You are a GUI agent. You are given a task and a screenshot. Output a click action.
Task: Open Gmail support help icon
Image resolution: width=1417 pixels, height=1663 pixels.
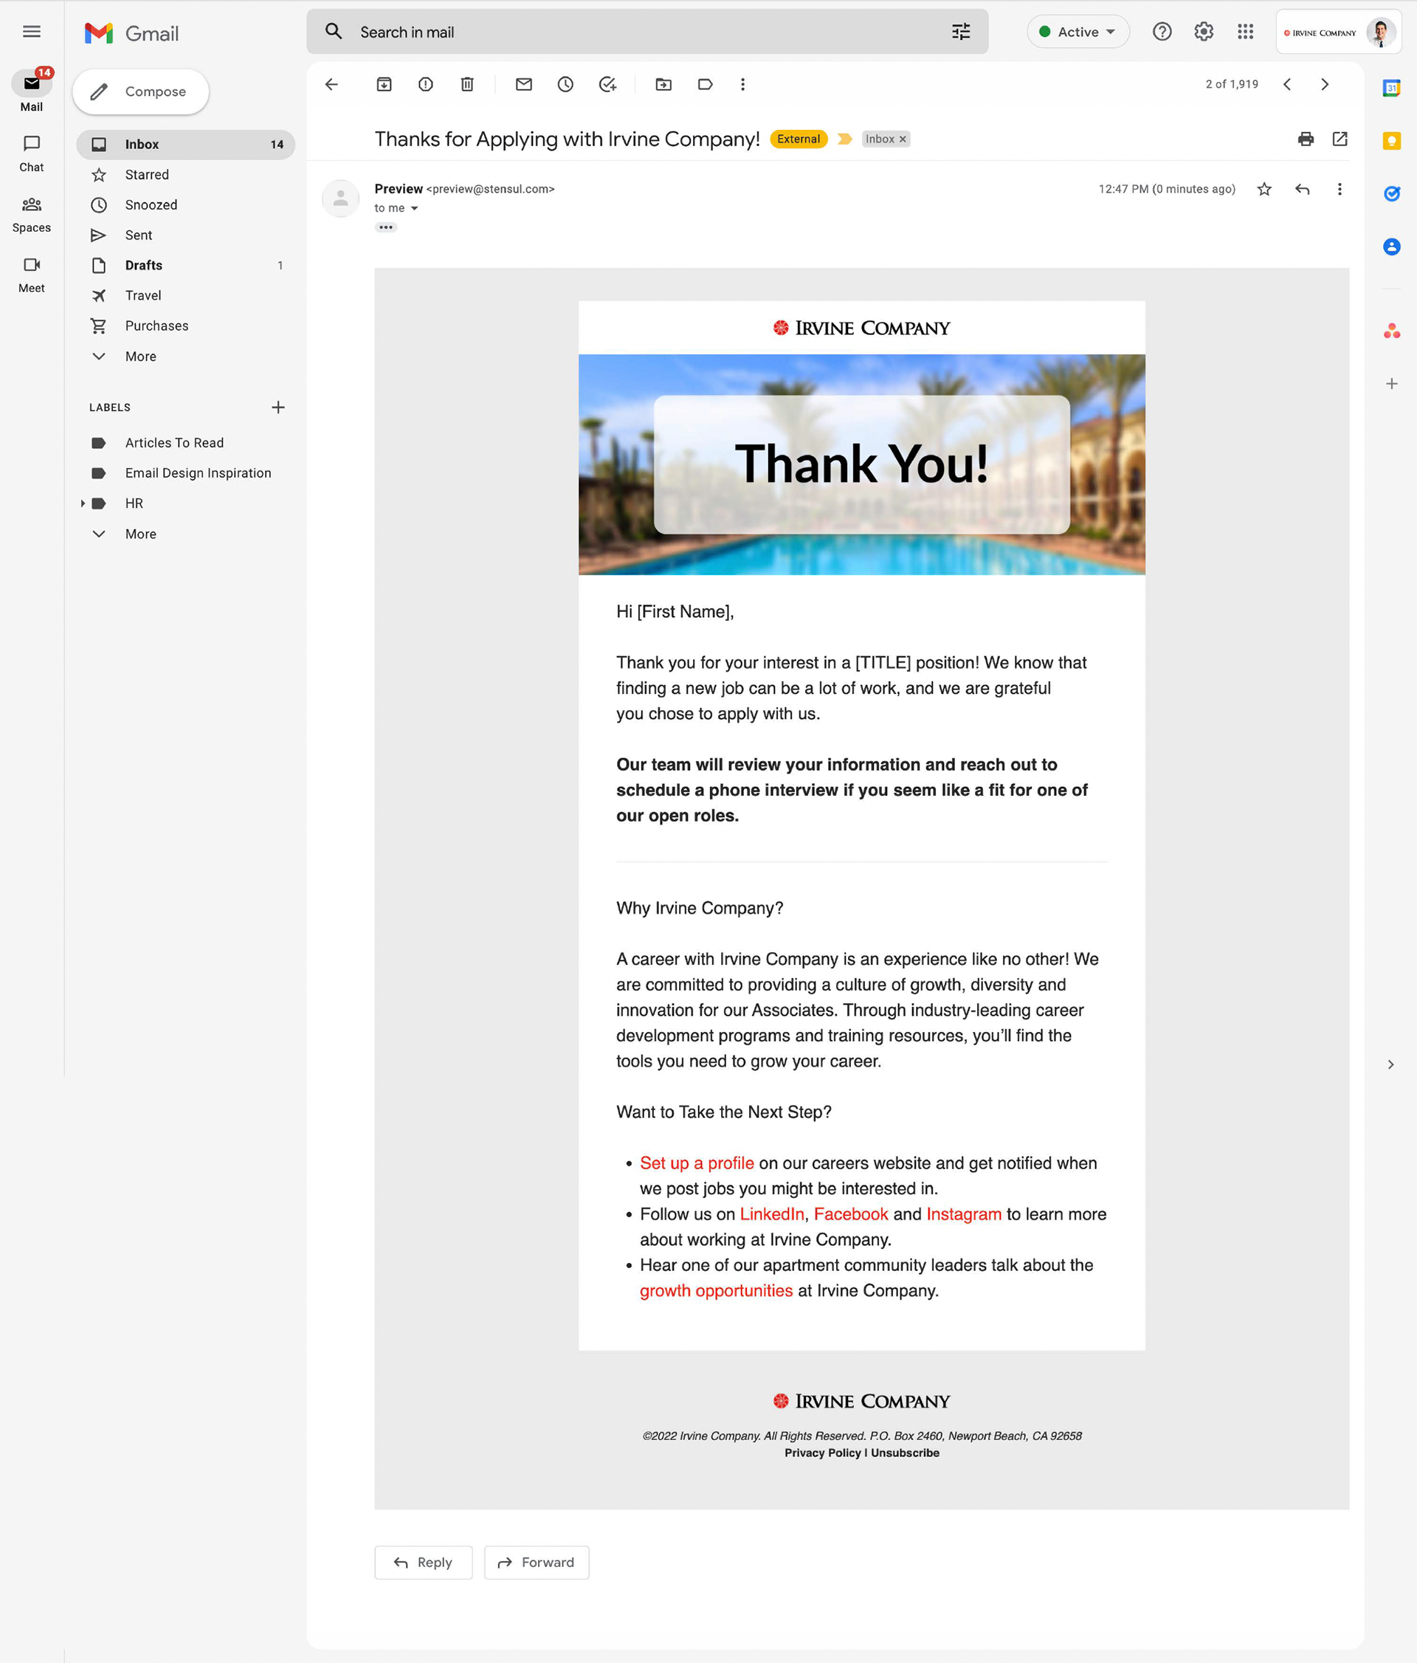pos(1162,32)
